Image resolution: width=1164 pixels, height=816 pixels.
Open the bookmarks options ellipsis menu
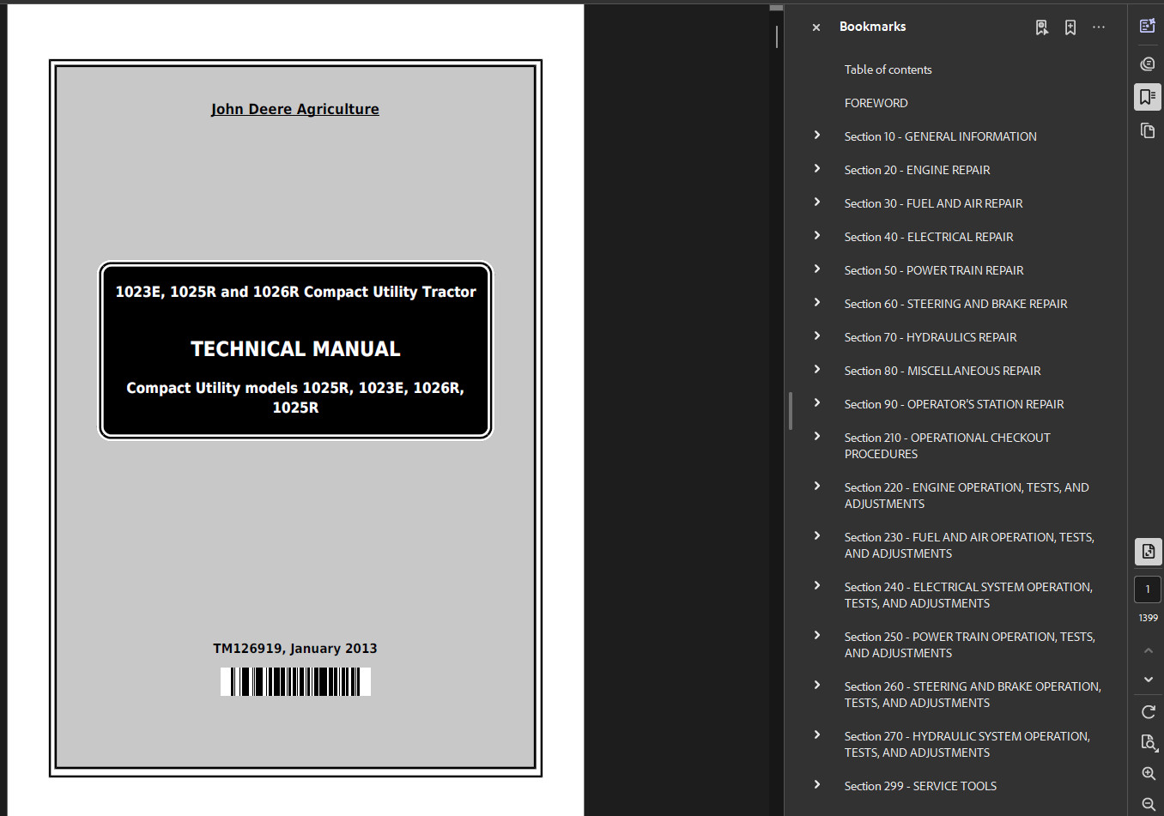(1099, 27)
